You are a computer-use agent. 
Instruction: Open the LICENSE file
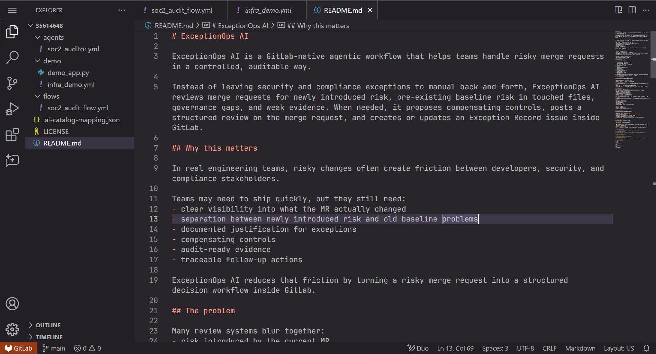(80, 131)
